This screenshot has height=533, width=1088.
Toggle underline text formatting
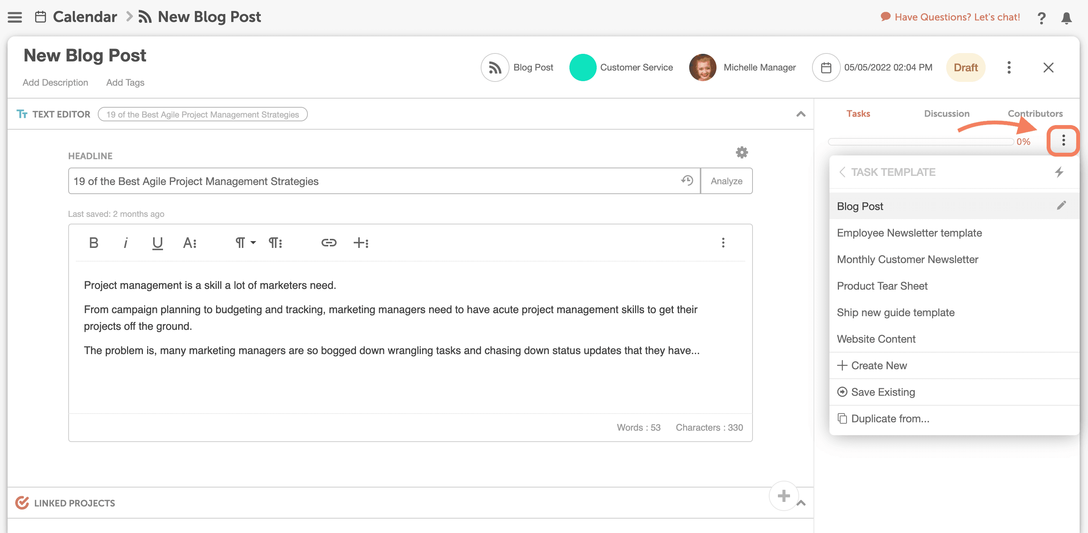tap(157, 242)
